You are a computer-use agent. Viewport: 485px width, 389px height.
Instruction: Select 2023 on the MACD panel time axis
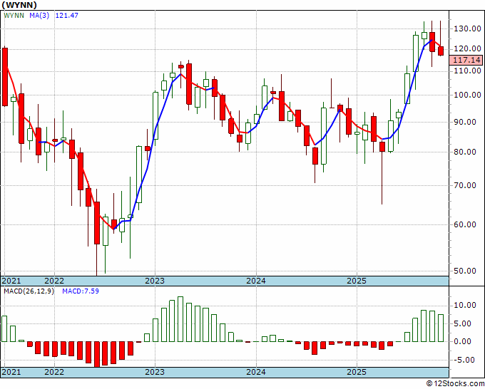pyautogui.click(x=155, y=372)
